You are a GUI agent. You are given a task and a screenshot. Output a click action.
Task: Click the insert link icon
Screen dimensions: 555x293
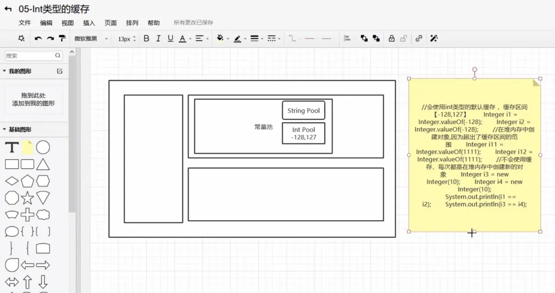click(419, 39)
